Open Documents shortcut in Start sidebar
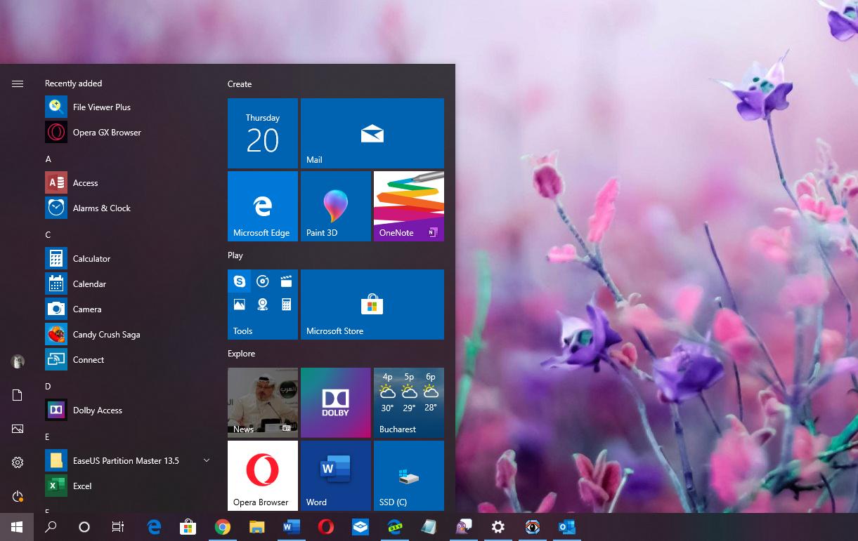Viewport: 858px width, 541px height. point(18,395)
